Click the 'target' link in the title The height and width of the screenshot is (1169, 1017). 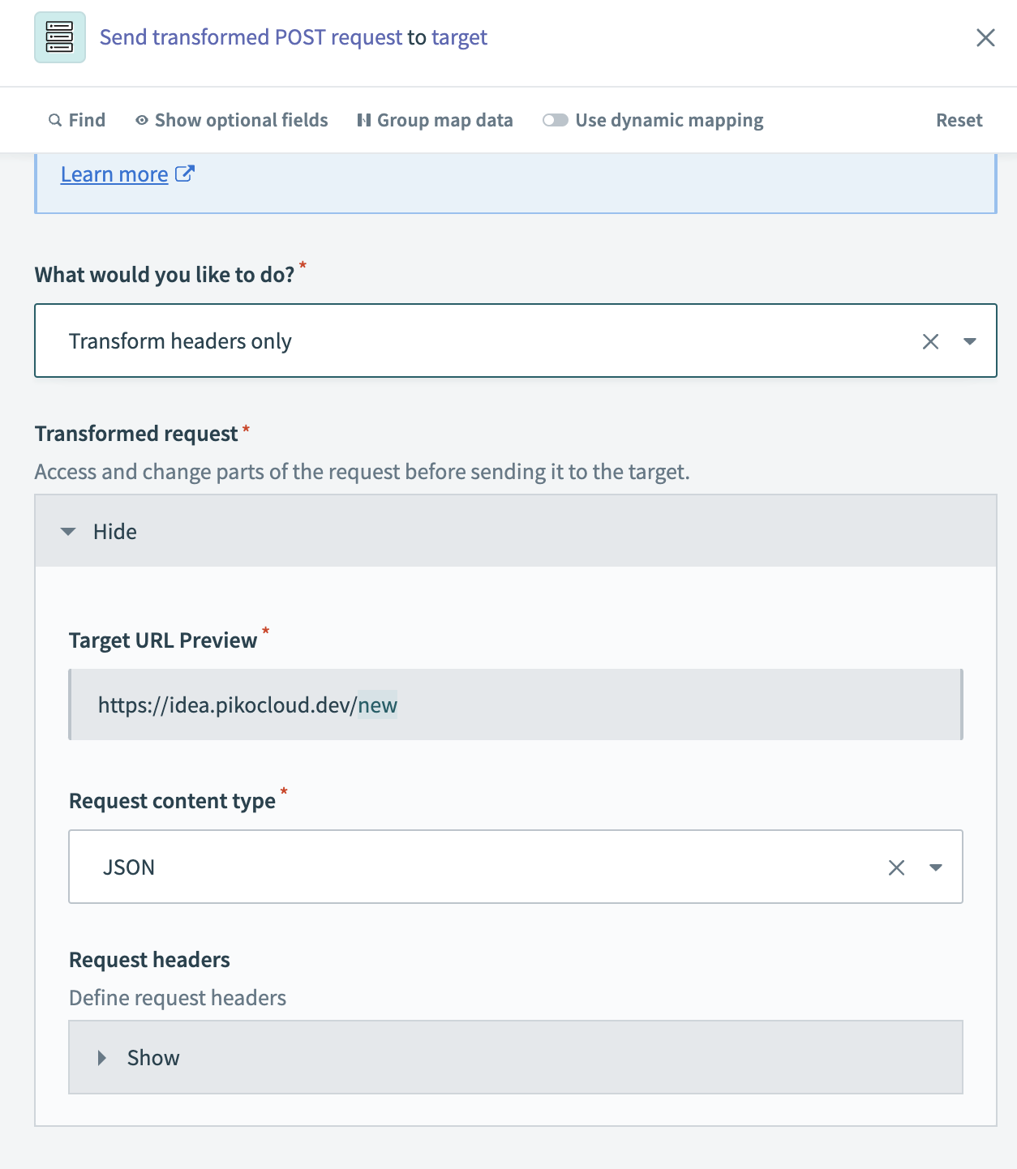pos(459,37)
